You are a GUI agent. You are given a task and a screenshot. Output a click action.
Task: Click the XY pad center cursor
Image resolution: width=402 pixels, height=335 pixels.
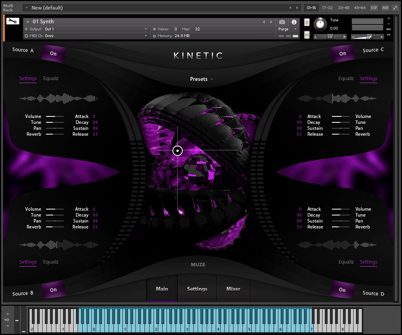[x=178, y=150]
